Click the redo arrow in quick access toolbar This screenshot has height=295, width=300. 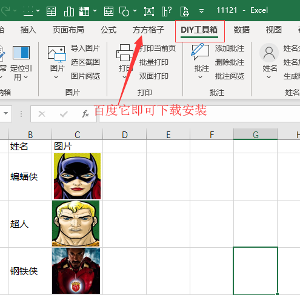(x=5, y=11)
